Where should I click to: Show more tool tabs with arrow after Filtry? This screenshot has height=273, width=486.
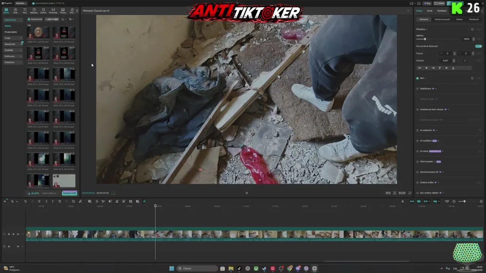[x=77, y=11]
